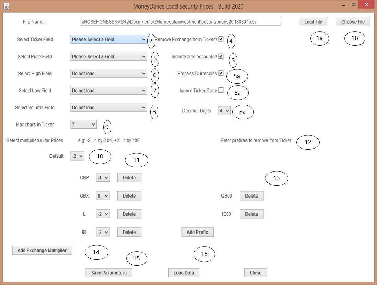This screenshot has height=285, width=377.
Task: Uncheck Remove Exchange from Ticker checkbox
Action: [221, 39]
